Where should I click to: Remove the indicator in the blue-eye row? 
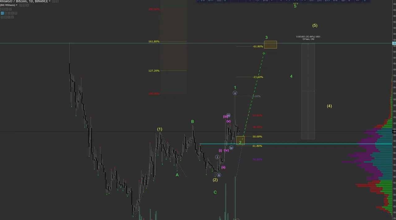pos(16,13)
